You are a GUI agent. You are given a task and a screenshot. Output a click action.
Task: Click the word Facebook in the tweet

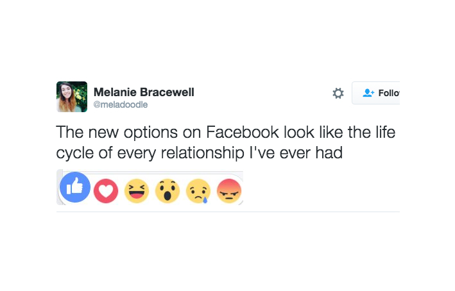tap(243, 133)
